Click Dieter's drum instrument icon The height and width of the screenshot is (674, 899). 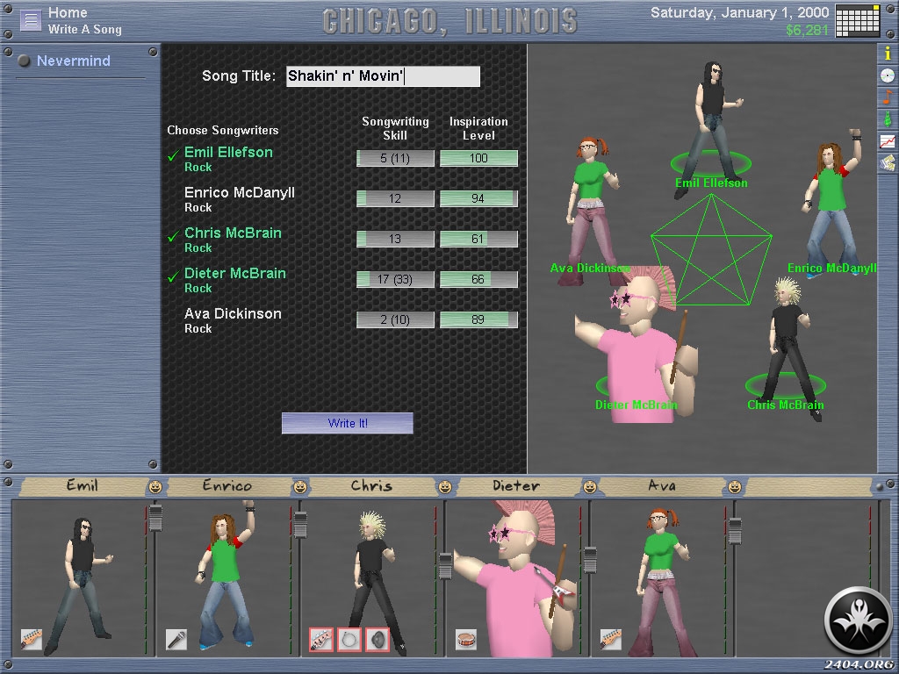[x=465, y=639]
